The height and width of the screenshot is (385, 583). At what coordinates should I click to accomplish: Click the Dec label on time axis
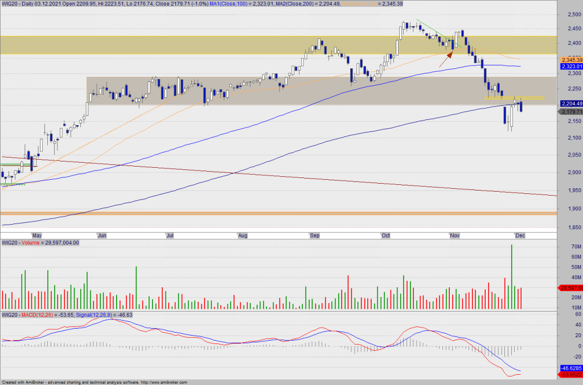pyautogui.click(x=519, y=235)
